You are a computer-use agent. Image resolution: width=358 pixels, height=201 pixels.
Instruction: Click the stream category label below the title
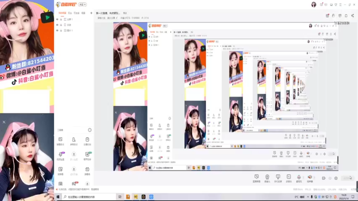(106, 18)
